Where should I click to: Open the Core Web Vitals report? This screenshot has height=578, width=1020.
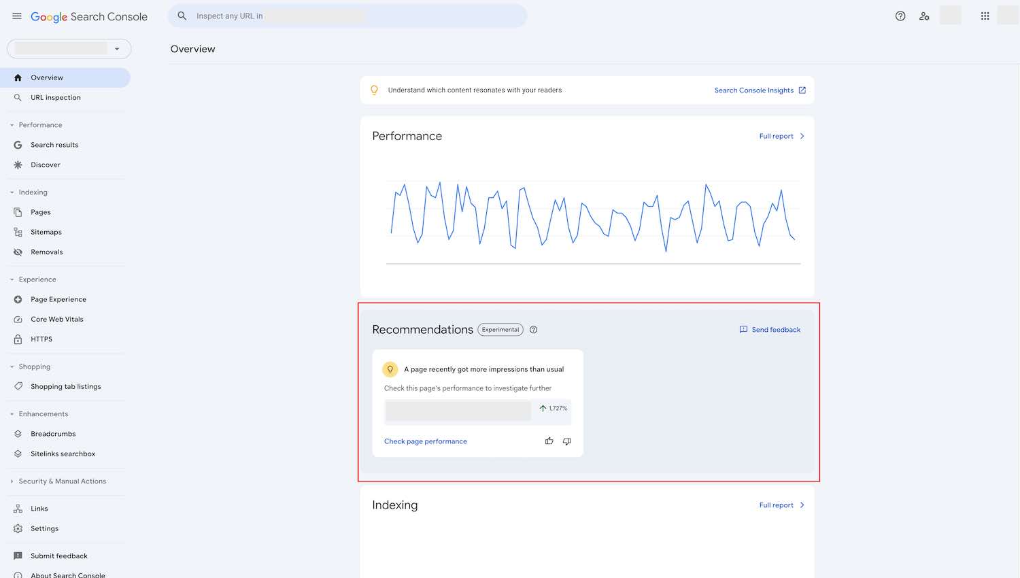coord(57,319)
